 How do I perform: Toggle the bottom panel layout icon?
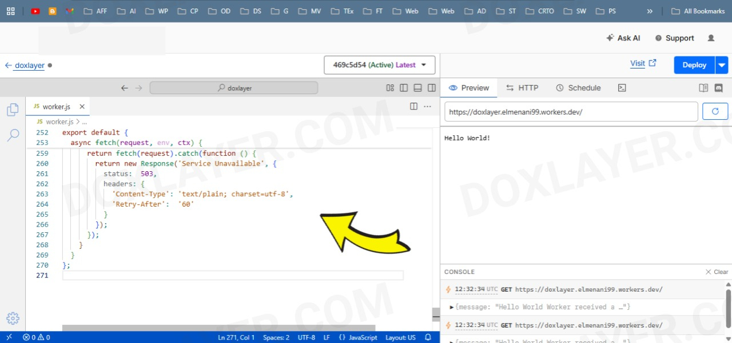417,88
